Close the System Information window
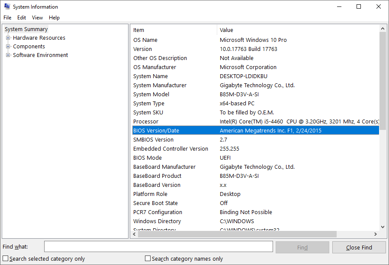This screenshot has height=265, width=389. [x=379, y=6]
